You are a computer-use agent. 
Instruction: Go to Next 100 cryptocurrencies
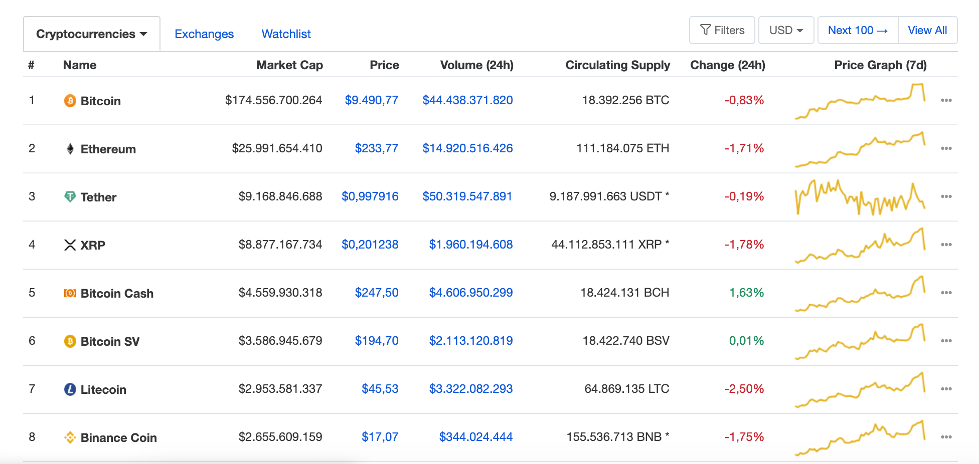tap(858, 30)
